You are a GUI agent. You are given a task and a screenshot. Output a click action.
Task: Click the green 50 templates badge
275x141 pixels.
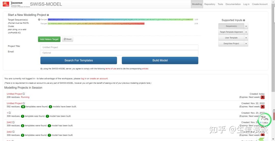23,107
